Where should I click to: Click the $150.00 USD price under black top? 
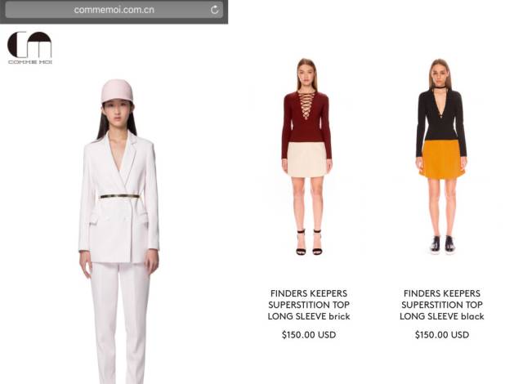pos(441,335)
